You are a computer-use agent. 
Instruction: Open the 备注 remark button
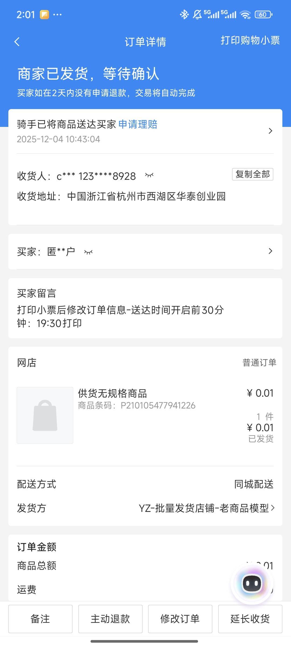pos(40,619)
